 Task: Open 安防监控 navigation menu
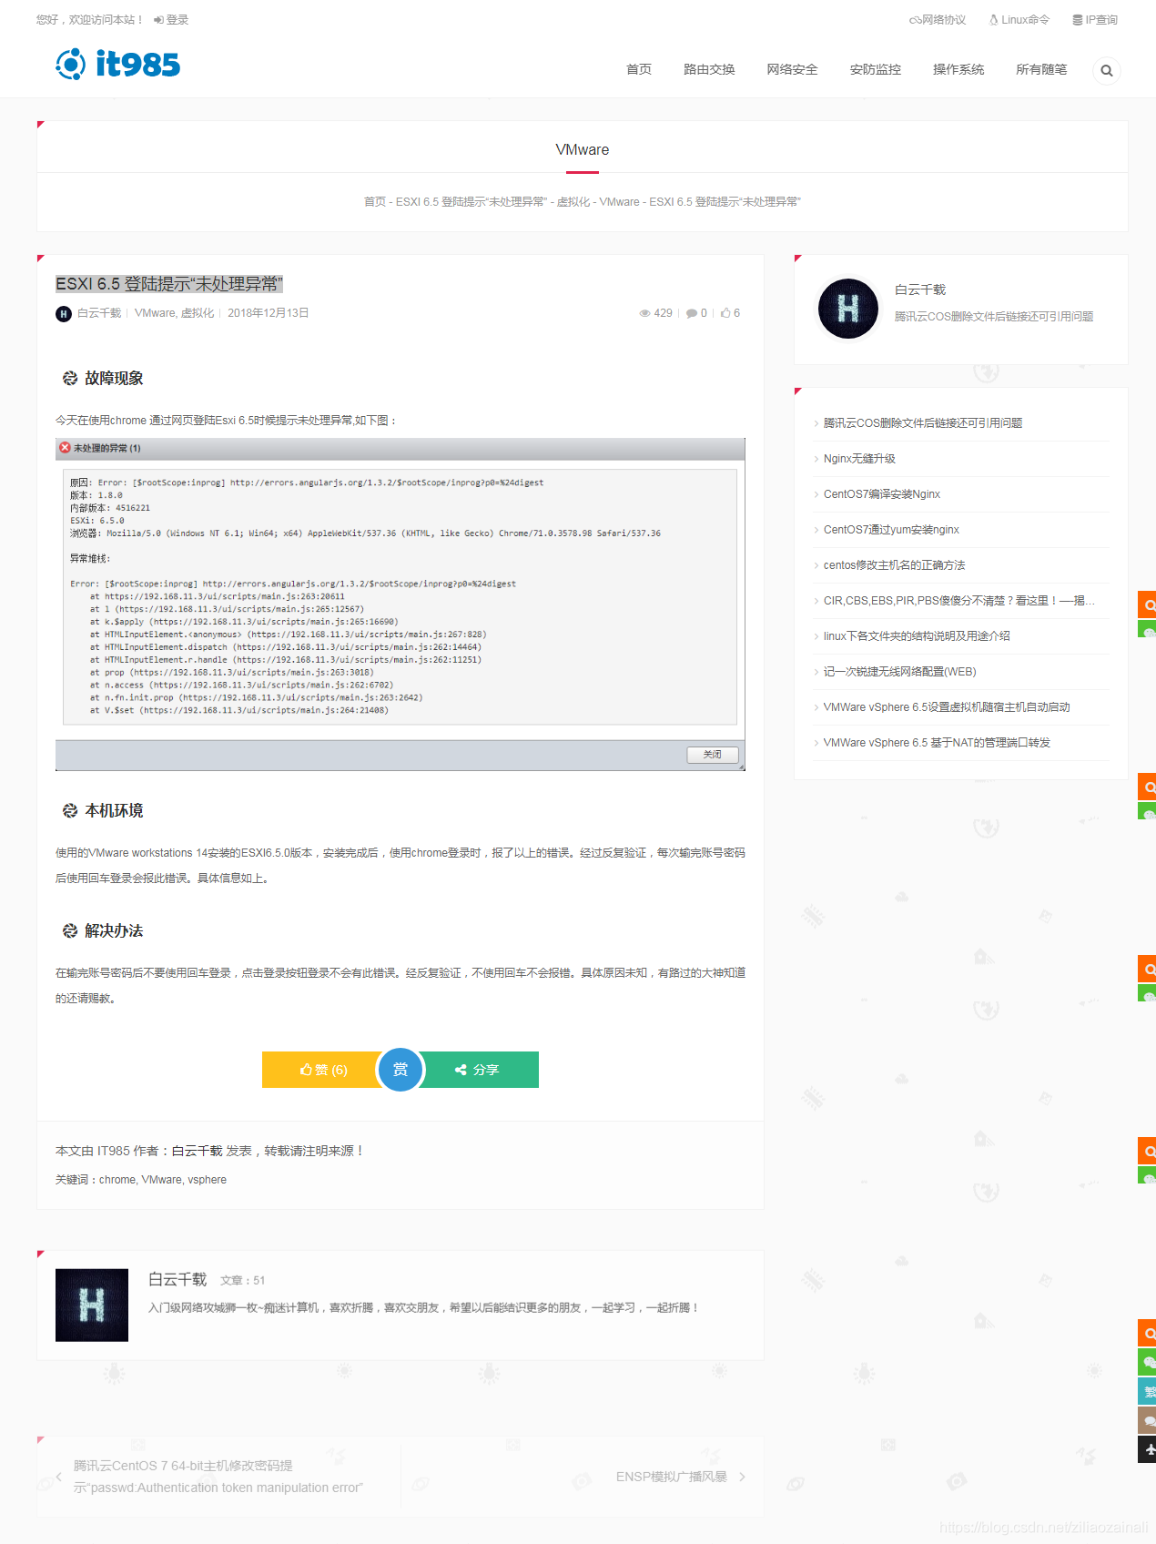click(876, 69)
